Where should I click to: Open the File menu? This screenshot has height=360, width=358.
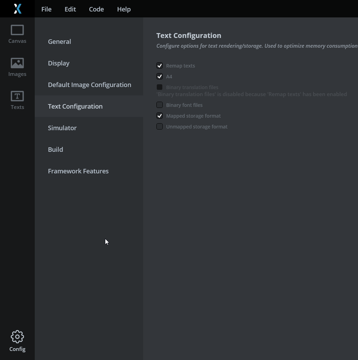click(x=46, y=9)
